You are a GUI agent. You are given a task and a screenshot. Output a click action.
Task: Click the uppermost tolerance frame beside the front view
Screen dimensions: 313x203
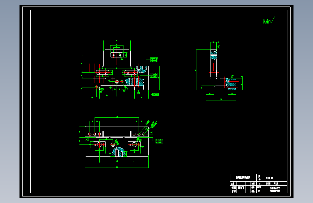click(x=154, y=60)
